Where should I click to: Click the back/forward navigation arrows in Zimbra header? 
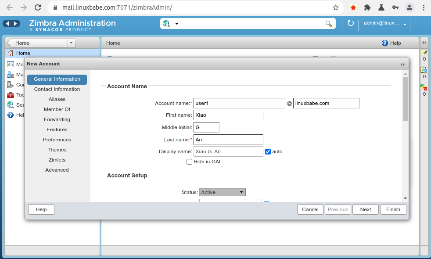coord(11,23)
